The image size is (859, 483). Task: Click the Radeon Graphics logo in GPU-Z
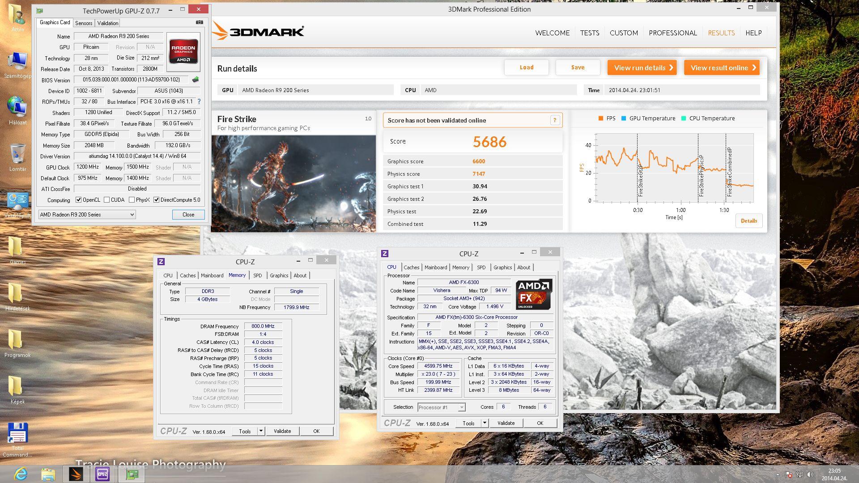[183, 52]
